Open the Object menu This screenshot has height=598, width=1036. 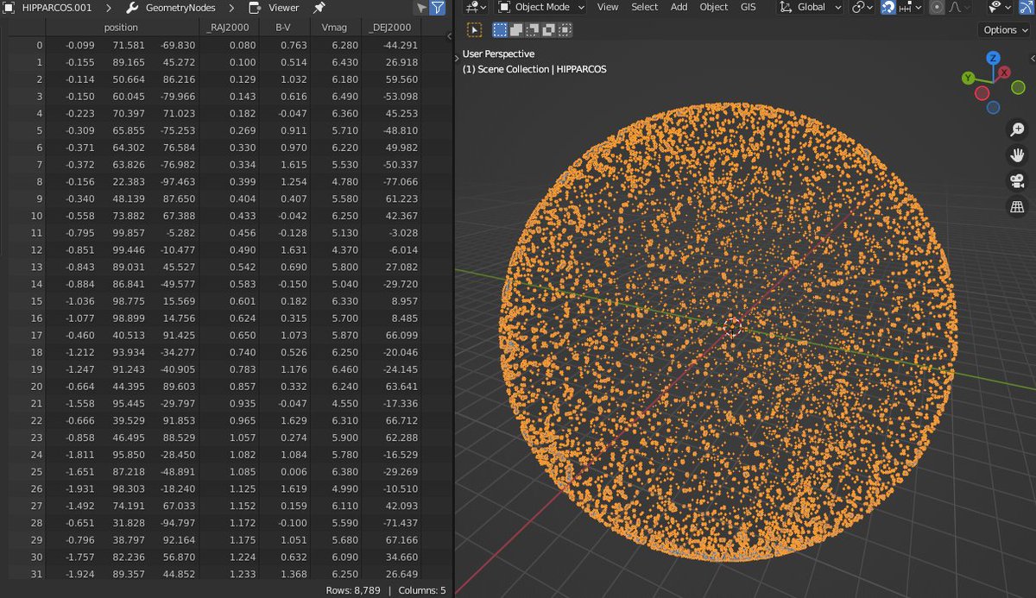click(x=714, y=7)
